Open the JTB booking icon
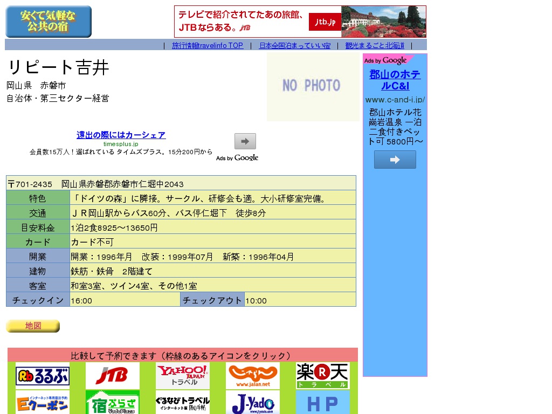This screenshot has width=552, height=414. [113, 376]
